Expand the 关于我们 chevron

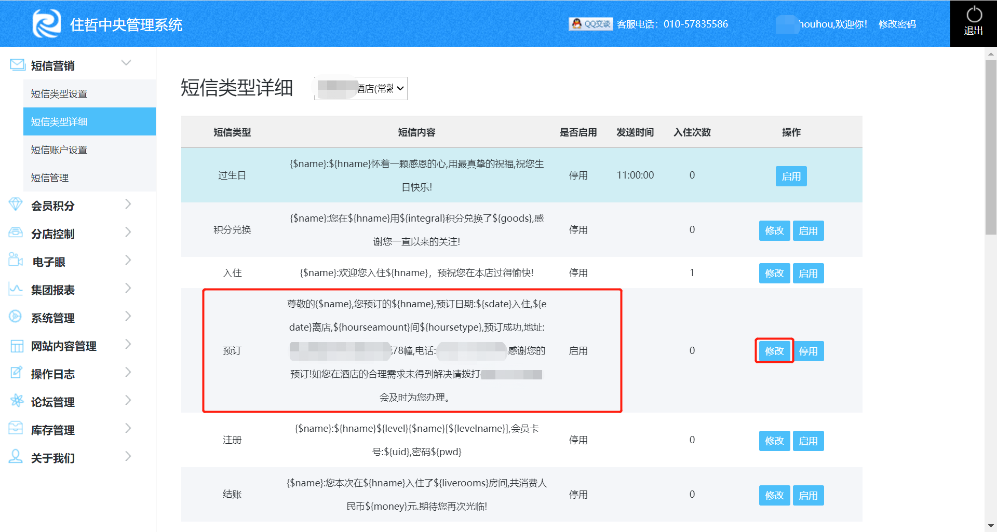(x=128, y=456)
